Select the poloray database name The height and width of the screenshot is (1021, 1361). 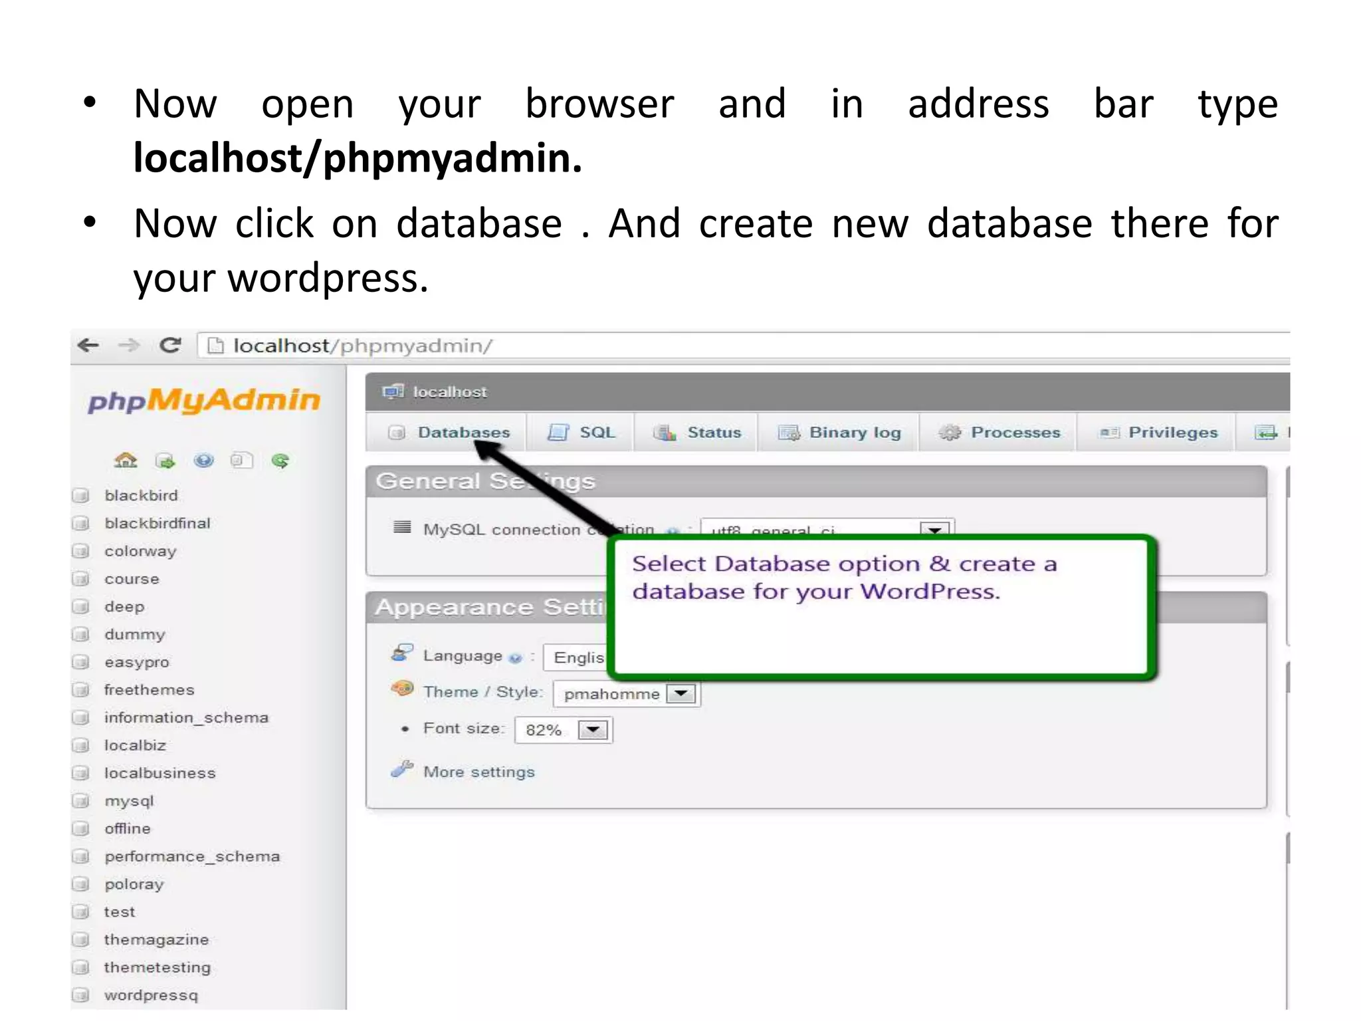pyautogui.click(x=134, y=885)
